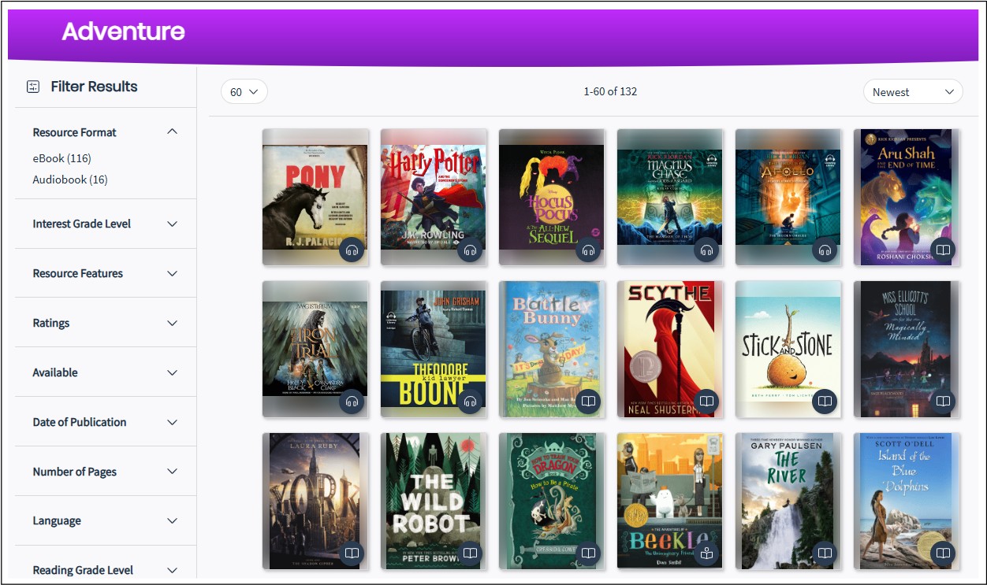The image size is (987, 585).
Task: Click the headphones icon on the Pony cover
Action: [352, 250]
